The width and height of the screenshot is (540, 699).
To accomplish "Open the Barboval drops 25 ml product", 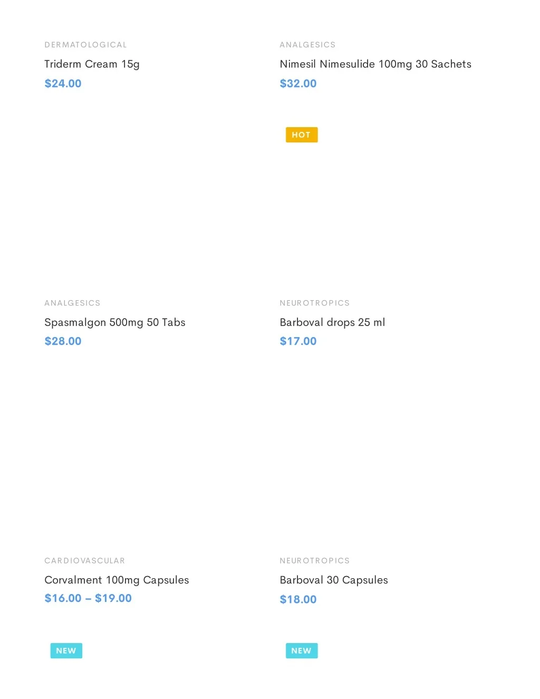I will (332, 322).
